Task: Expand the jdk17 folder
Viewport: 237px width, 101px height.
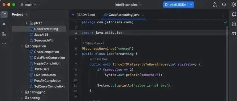Action: coord(26,23)
